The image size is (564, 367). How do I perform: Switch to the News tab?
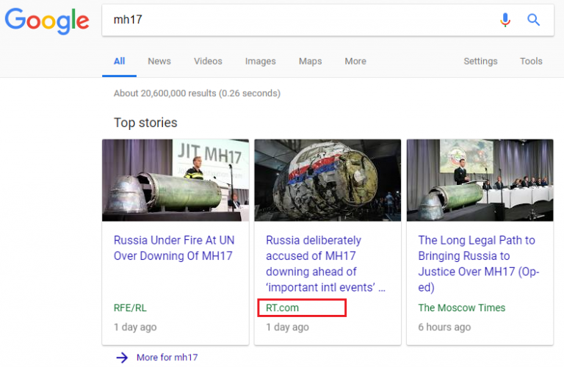click(x=159, y=61)
